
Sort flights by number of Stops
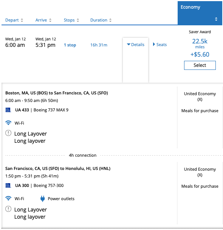click(71, 20)
